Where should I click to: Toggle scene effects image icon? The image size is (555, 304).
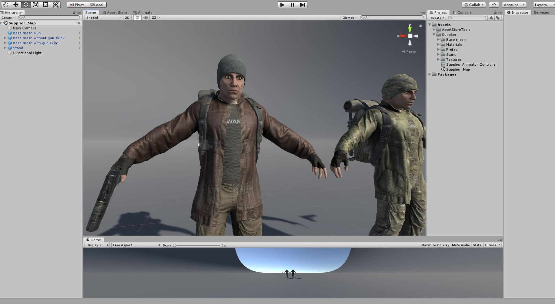click(x=154, y=18)
